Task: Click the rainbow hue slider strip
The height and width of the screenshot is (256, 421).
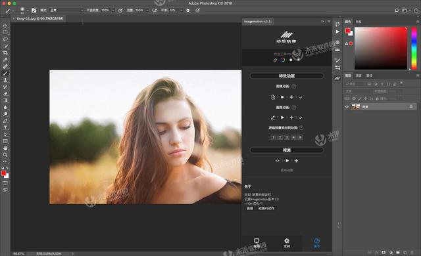Action: 414,48
